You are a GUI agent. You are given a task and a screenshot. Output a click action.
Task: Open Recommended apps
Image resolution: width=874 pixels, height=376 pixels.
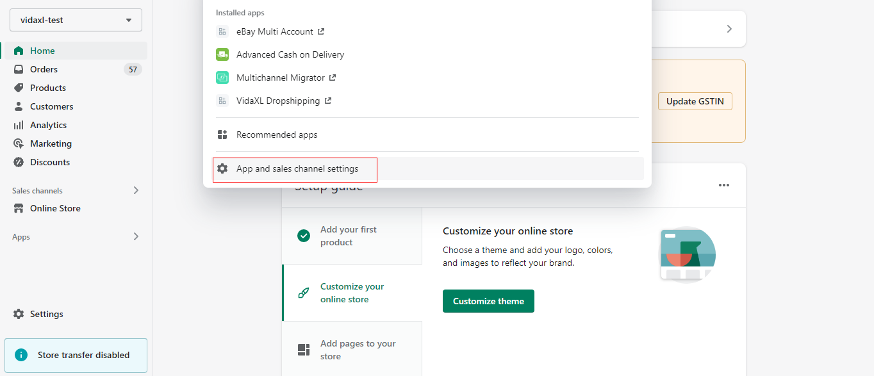click(427, 135)
